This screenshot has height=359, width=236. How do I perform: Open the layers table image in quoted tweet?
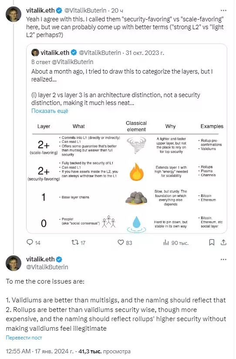point(126,175)
